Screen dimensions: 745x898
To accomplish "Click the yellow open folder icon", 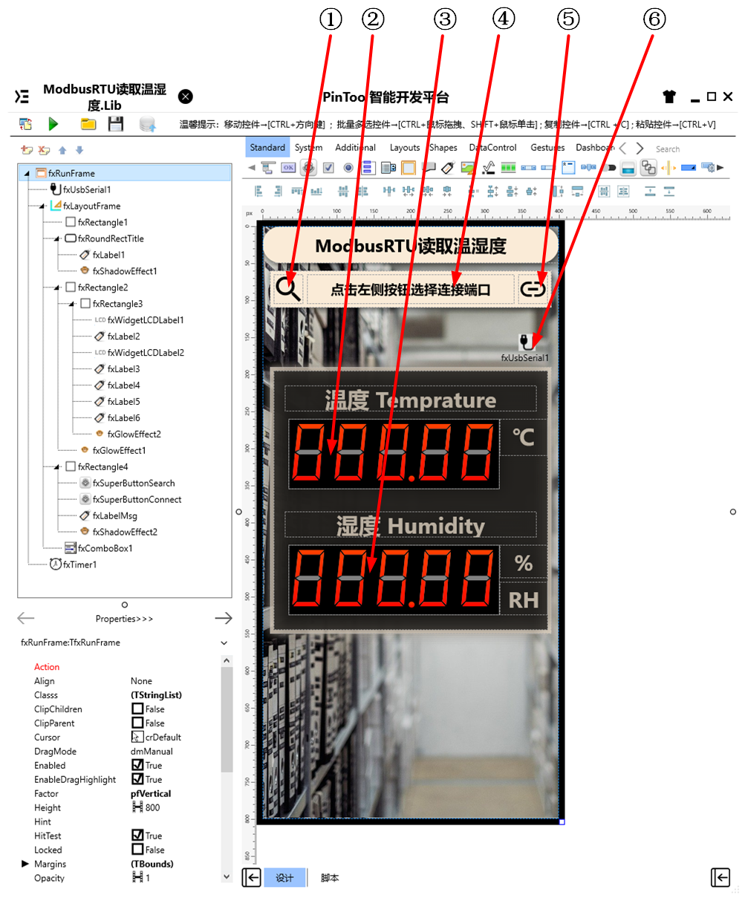I will (x=88, y=124).
